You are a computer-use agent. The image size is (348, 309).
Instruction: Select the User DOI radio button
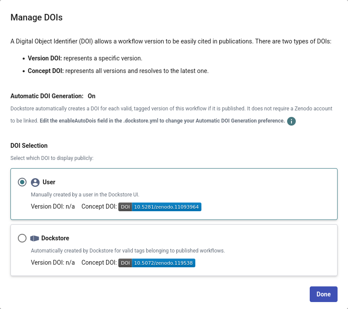coord(22,183)
